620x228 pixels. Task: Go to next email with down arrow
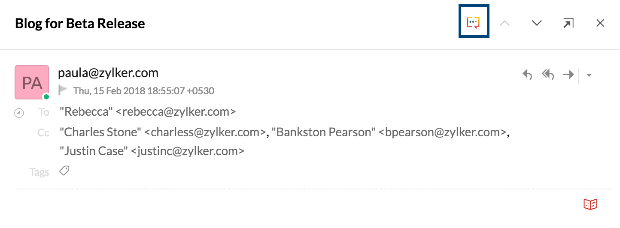click(537, 23)
